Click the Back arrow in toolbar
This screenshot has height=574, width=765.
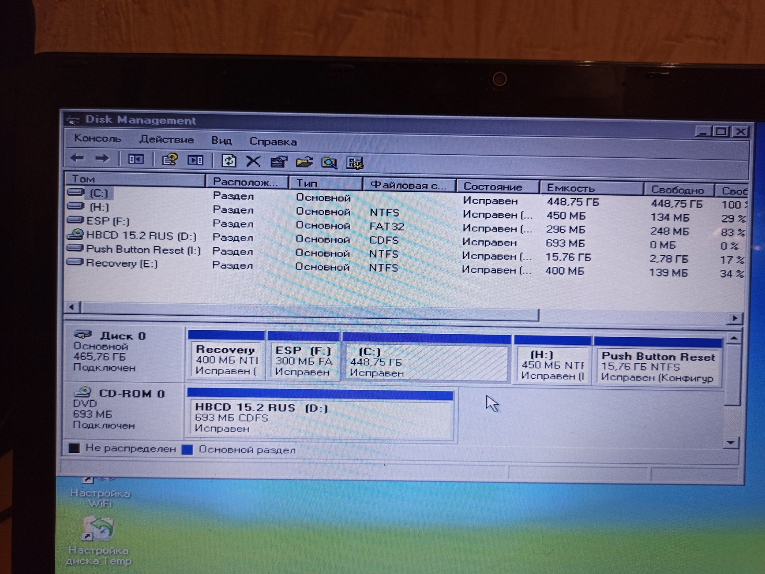77,158
